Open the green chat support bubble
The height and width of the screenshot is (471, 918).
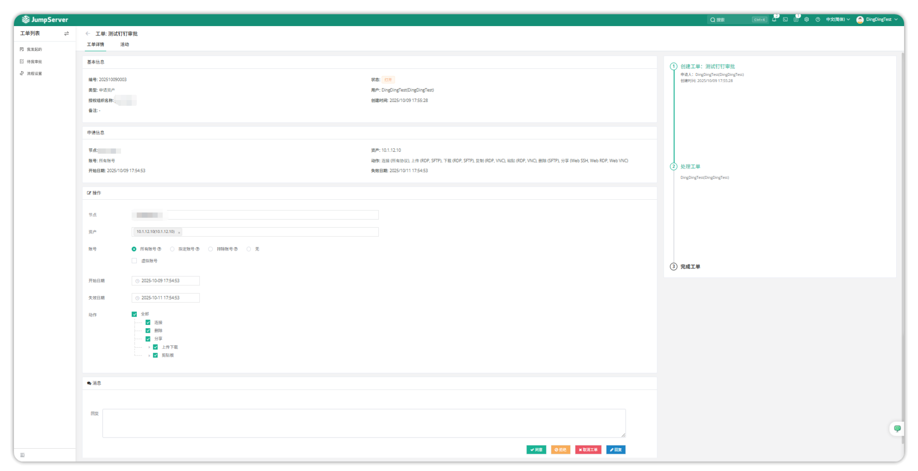(x=897, y=429)
